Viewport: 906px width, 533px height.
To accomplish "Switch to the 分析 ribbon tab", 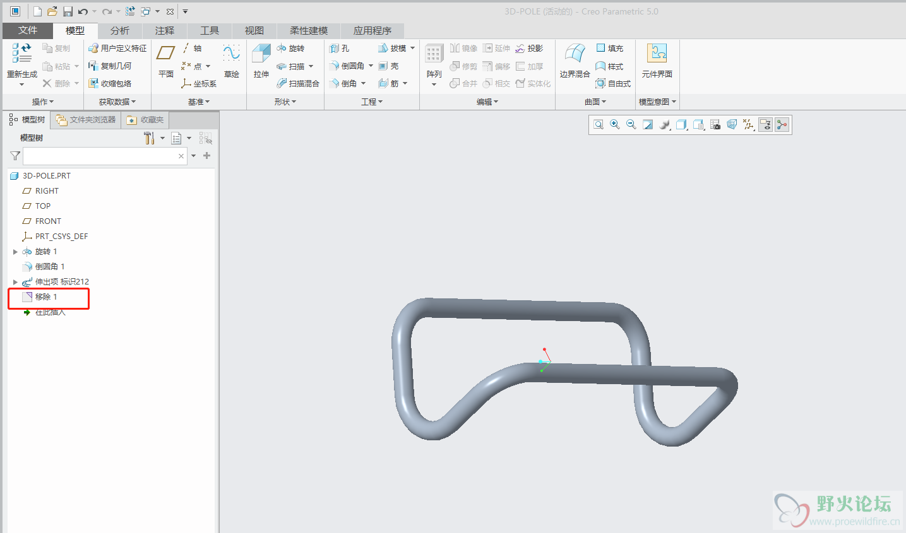I will [119, 30].
